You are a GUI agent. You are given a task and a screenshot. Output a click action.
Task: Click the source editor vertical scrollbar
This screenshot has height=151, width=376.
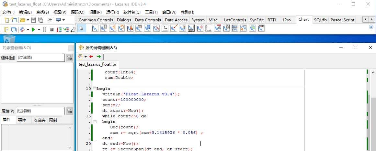[x=373, y=110]
